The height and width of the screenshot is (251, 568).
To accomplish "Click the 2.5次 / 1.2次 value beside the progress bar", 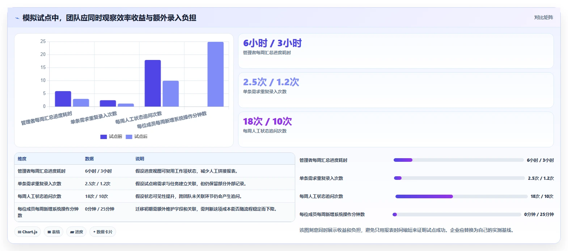I will [x=541, y=178].
